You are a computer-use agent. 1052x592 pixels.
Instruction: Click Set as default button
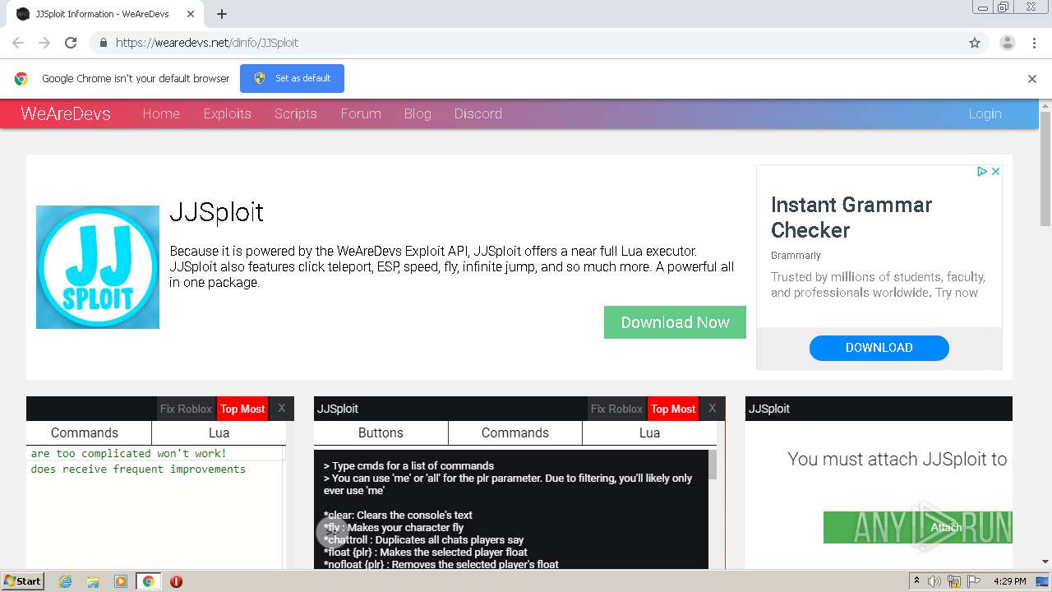pyautogui.click(x=292, y=78)
